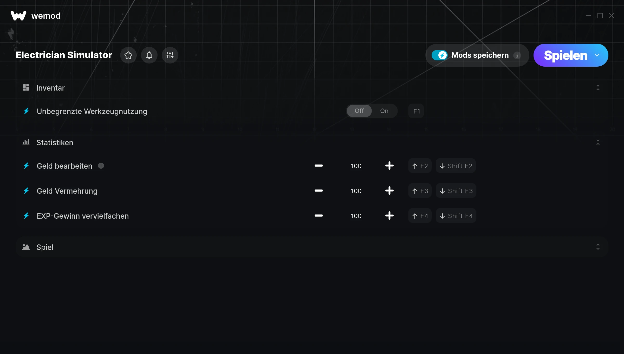Click the WeMod logo icon
624x354 pixels.
point(18,16)
